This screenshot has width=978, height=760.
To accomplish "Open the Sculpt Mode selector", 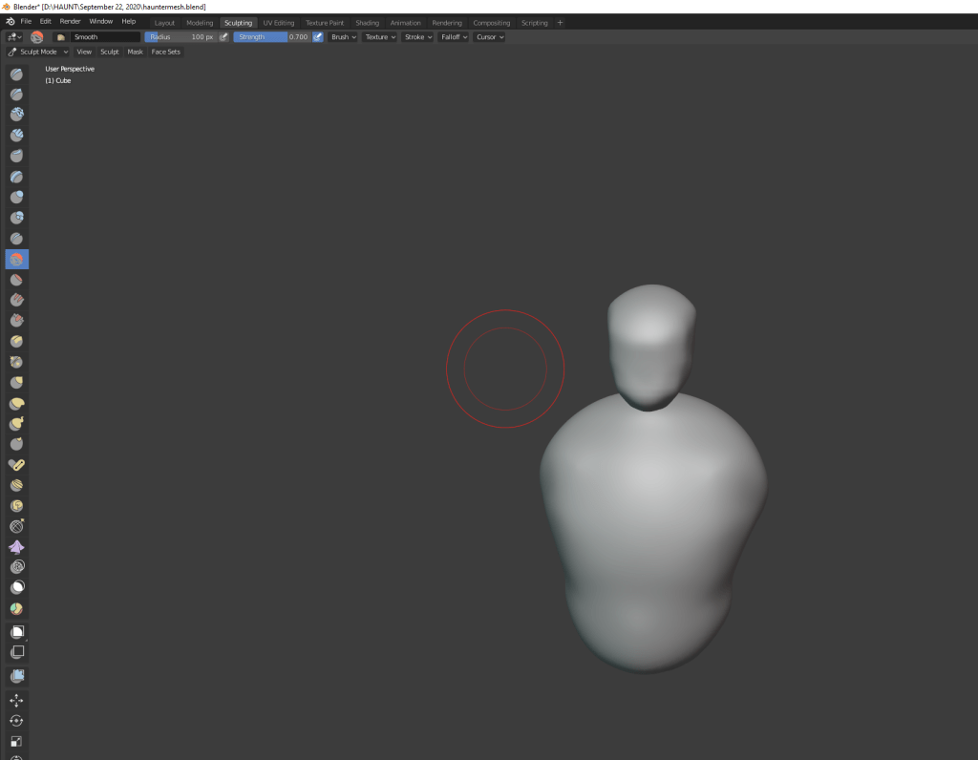I will [38, 52].
